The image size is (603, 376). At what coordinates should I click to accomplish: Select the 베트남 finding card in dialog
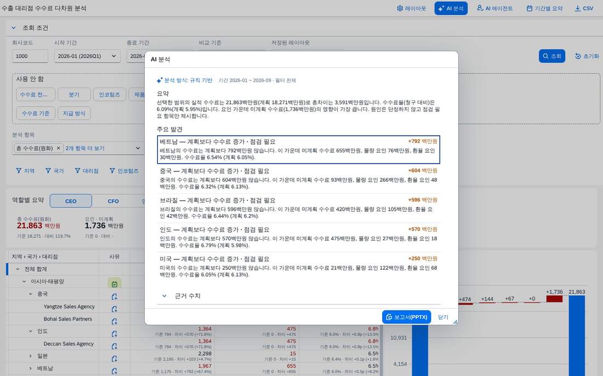[x=298, y=149]
